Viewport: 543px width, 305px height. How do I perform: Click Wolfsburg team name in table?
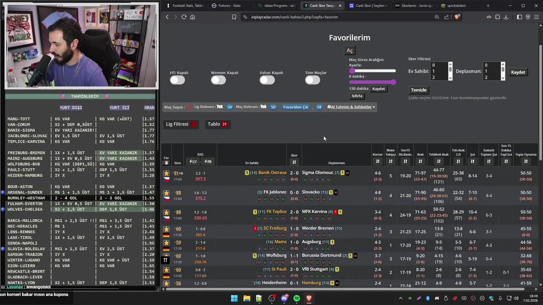(276, 255)
